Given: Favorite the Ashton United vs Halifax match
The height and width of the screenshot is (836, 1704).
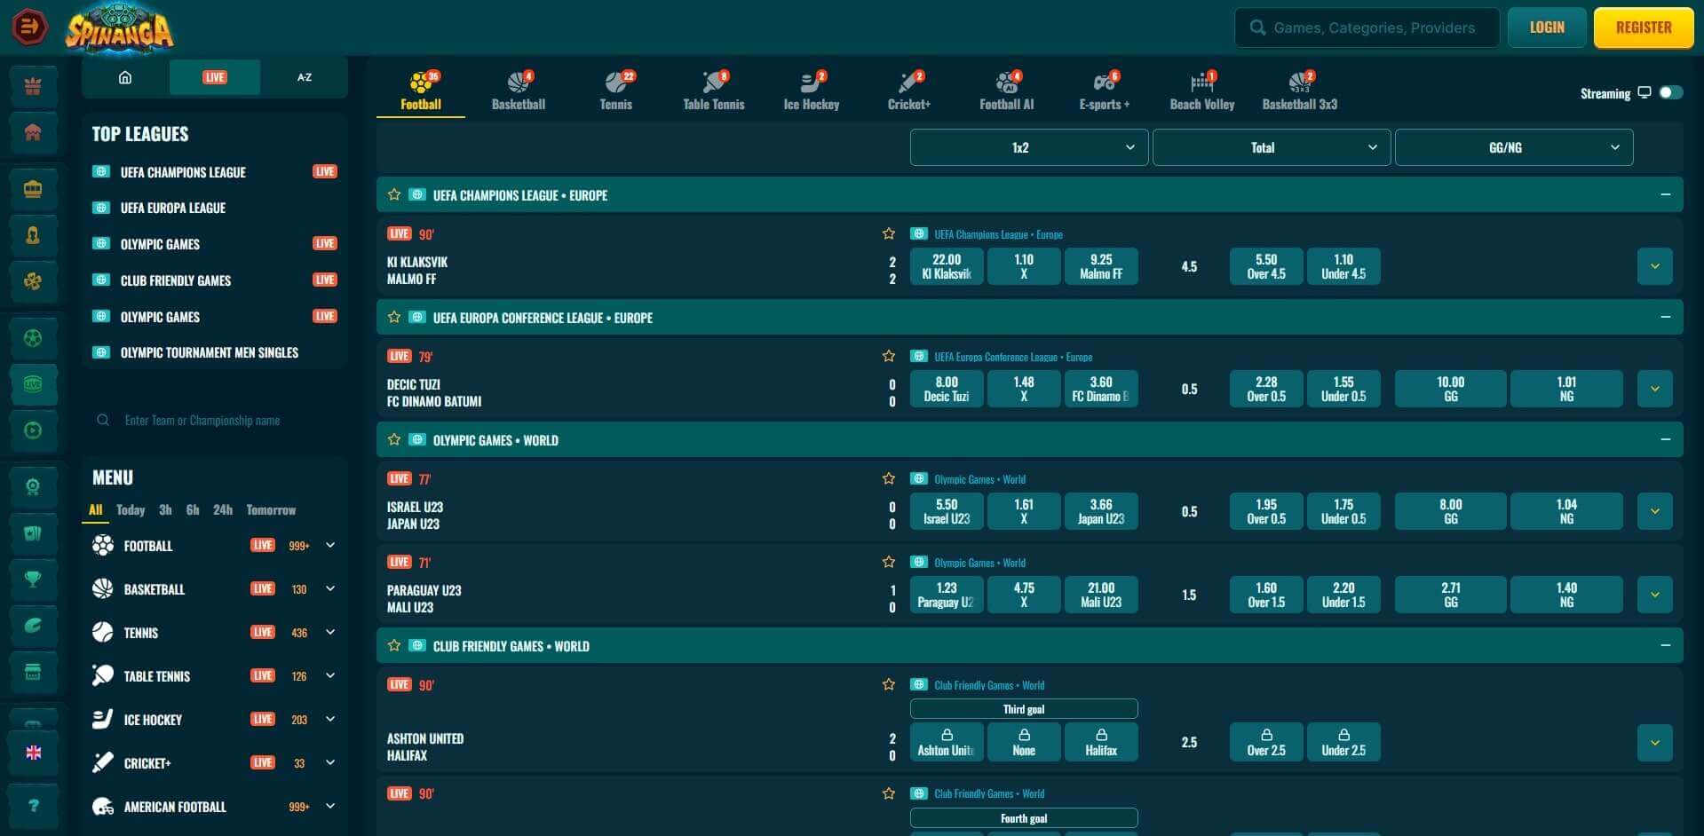Looking at the screenshot, I should 888,684.
